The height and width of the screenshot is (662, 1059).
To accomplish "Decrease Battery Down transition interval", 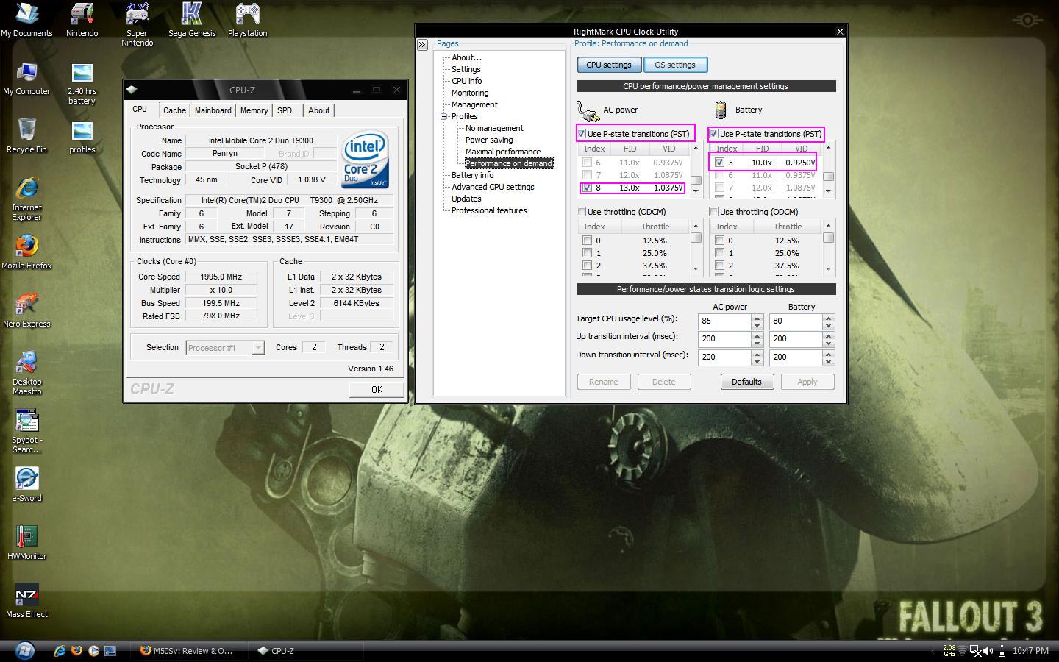I will click(828, 361).
